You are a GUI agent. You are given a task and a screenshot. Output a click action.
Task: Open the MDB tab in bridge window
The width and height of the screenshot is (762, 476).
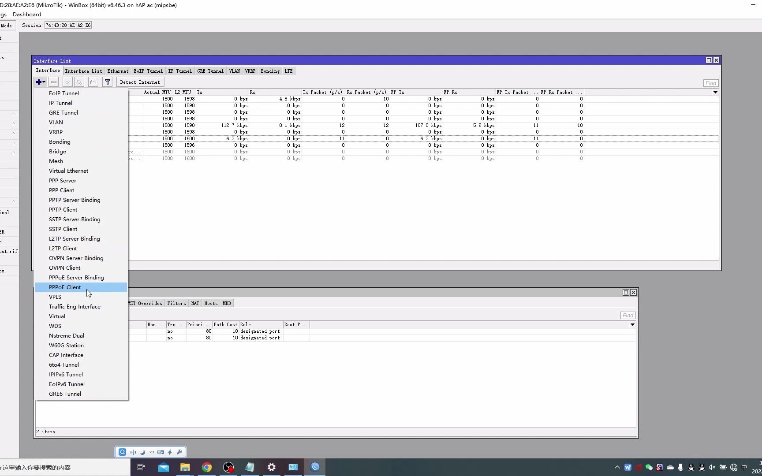(227, 303)
